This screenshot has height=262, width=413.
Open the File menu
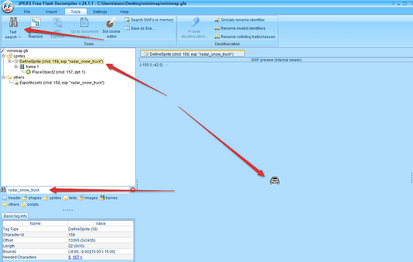coord(27,12)
